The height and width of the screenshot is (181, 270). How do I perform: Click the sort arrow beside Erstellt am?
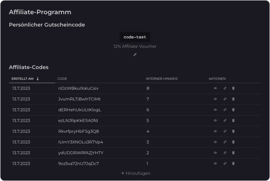click(x=38, y=79)
